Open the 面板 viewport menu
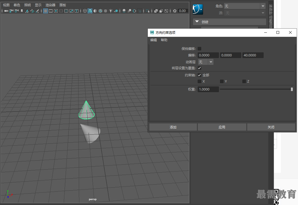 pos(63,5)
